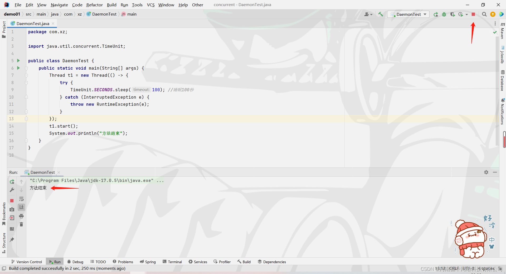Run main method from gutter arrow line 6
This screenshot has height=274, width=506.
18,68
